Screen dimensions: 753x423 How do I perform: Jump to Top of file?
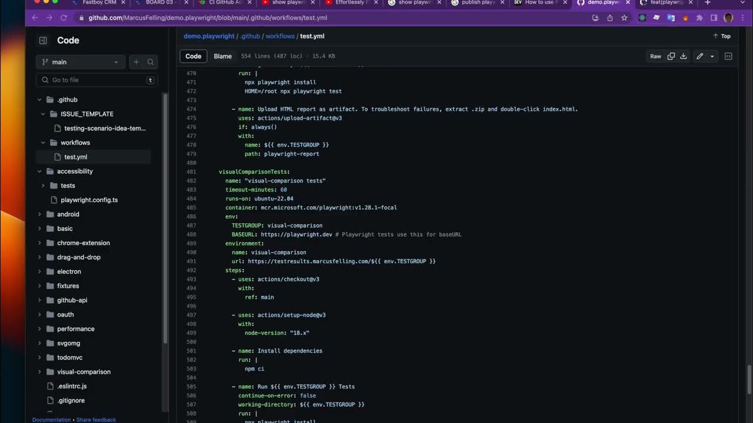pos(722,36)
